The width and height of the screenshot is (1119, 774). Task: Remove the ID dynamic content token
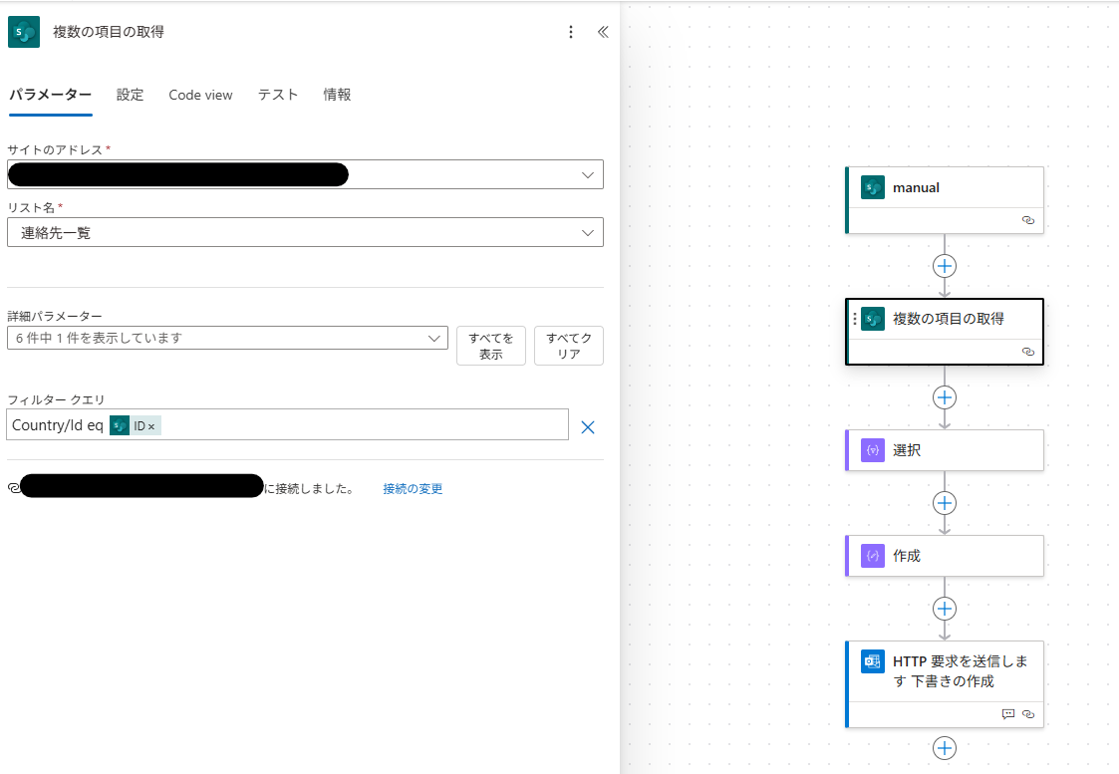[151, 426]
